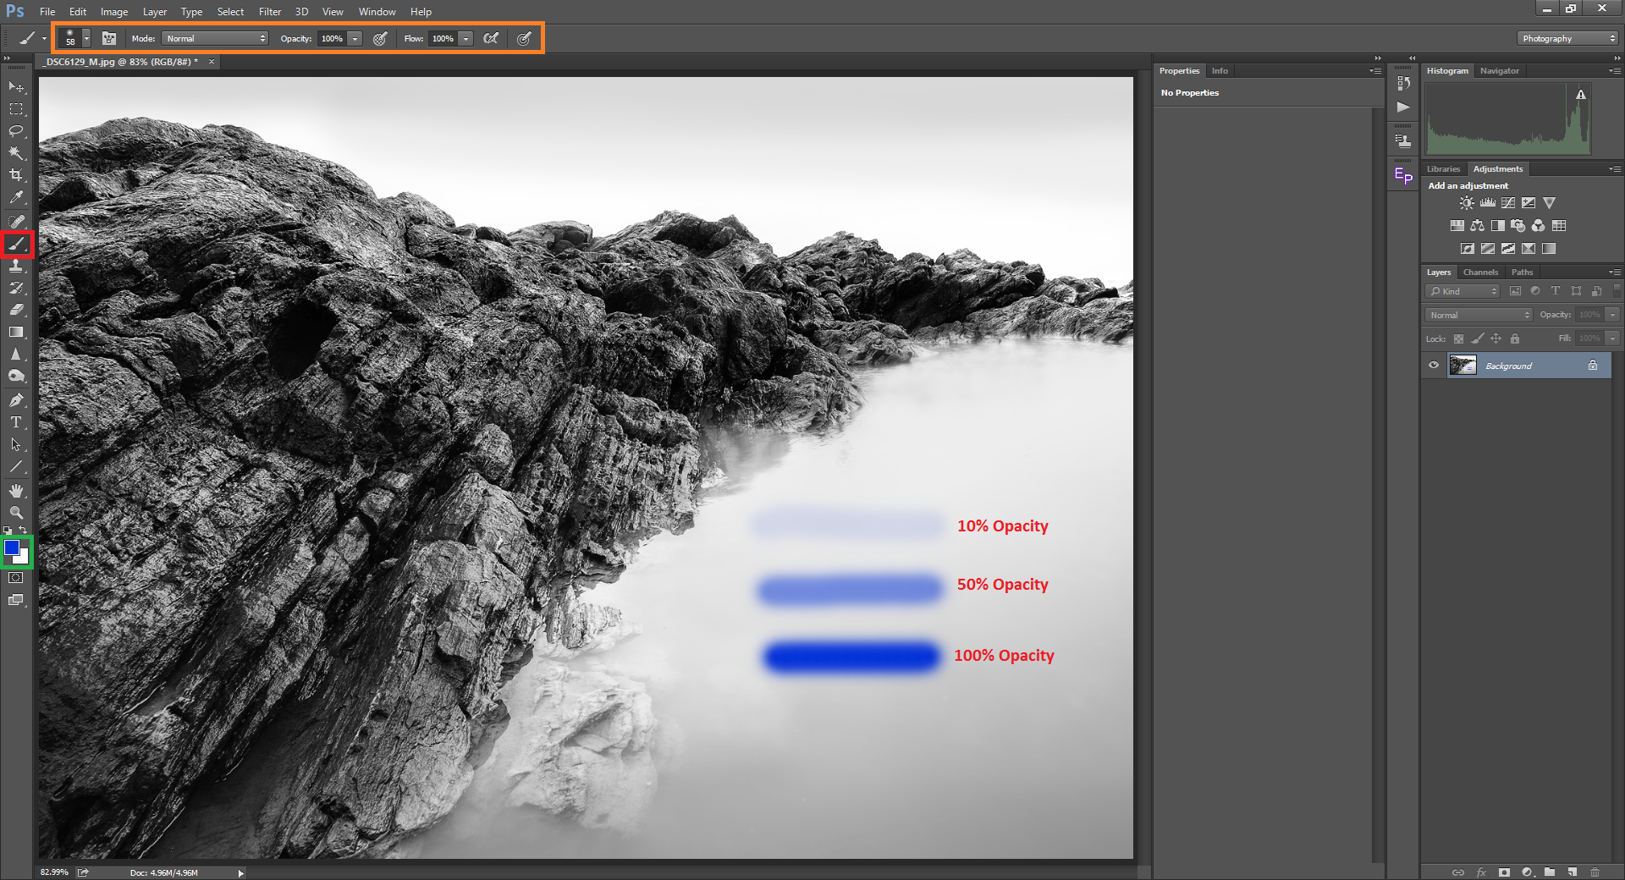Switch to the Channels tab
This screenshot has width=1625, height=880.
pos(1480,272)
